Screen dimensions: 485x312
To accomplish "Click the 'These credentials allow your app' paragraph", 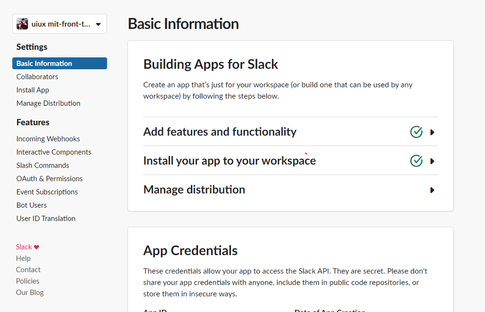I will point(285,282).
